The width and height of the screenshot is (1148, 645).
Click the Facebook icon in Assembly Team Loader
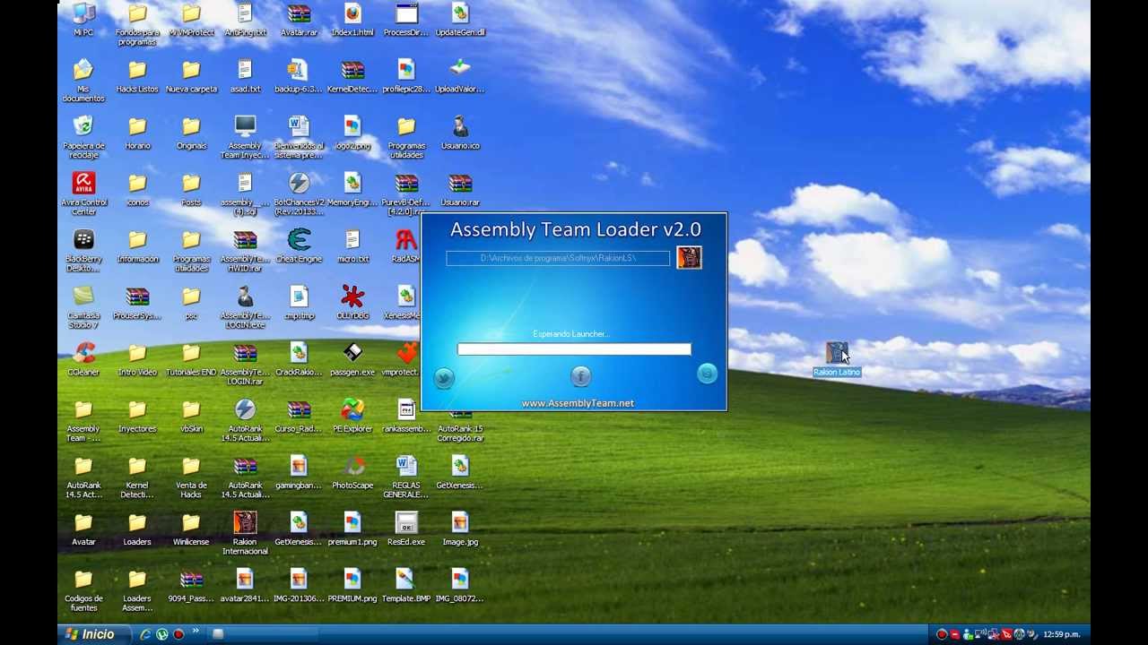(580, 376)
